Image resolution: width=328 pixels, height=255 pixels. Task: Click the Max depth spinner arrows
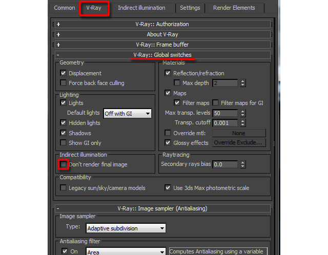point(242,83)
